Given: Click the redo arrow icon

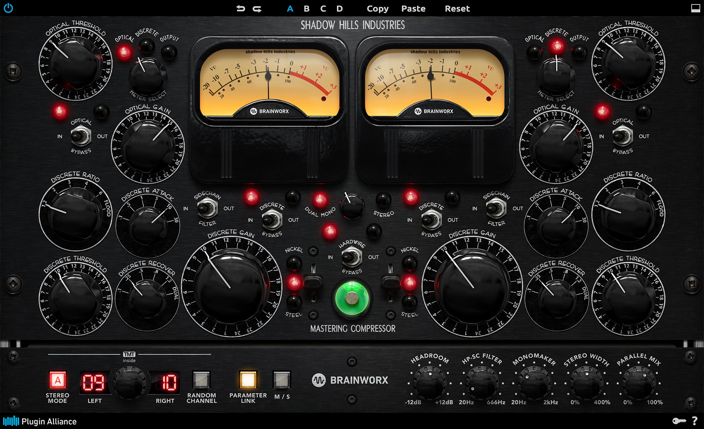Looking at the screenshot, I should click(x=257, y=8).
